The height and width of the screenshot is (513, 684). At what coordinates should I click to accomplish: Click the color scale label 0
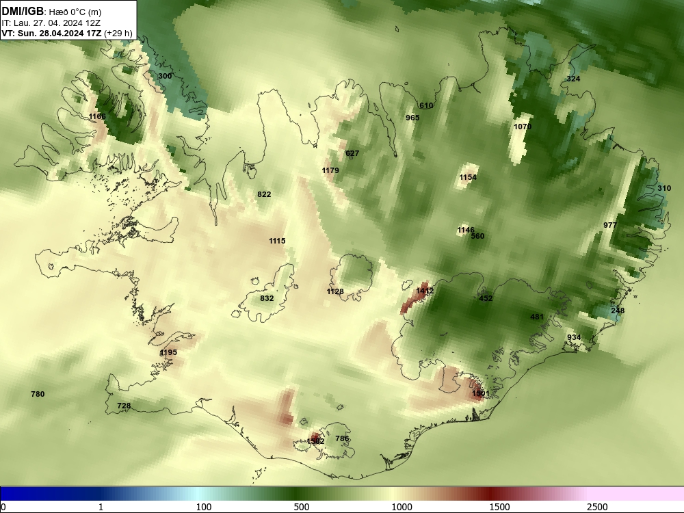pos(4,507)
